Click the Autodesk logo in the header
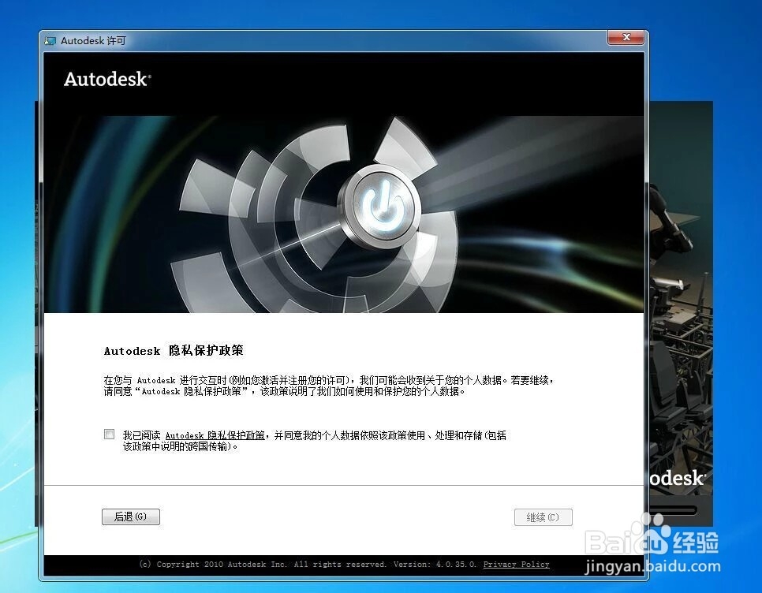The width and height of the screenshot is (762, 593). (x=107, y=79)
